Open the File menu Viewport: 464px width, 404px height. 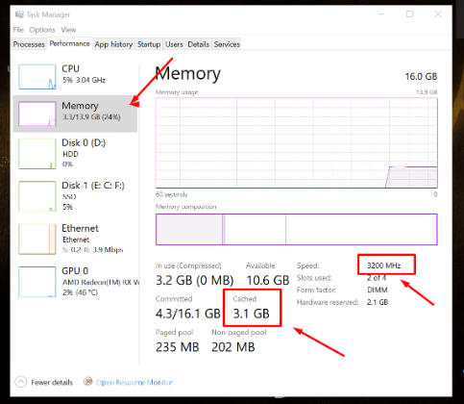(18, 30)
